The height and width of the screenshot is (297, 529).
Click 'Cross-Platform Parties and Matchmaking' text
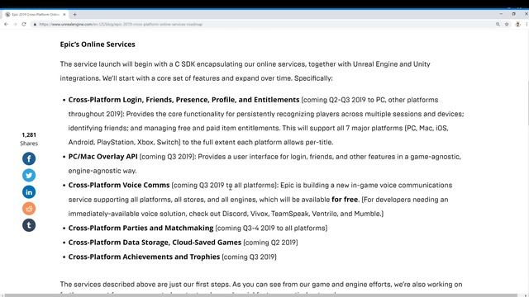(x=141, y=228)
